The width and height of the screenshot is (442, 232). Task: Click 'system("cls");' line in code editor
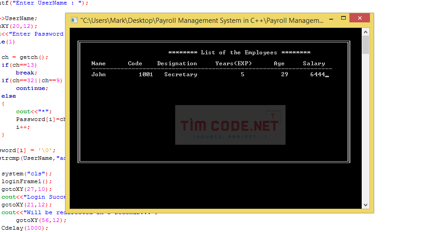click(x=26, y=174)
